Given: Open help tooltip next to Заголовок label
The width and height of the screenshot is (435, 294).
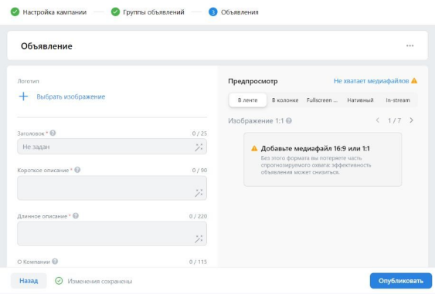Looking at the screenshot, I should 53,133.
